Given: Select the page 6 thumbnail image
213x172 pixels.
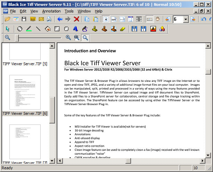Looking at the screenshot, I should click(25, 92).
